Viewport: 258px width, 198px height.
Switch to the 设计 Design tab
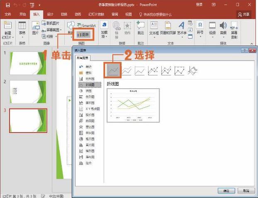point(50,14)
